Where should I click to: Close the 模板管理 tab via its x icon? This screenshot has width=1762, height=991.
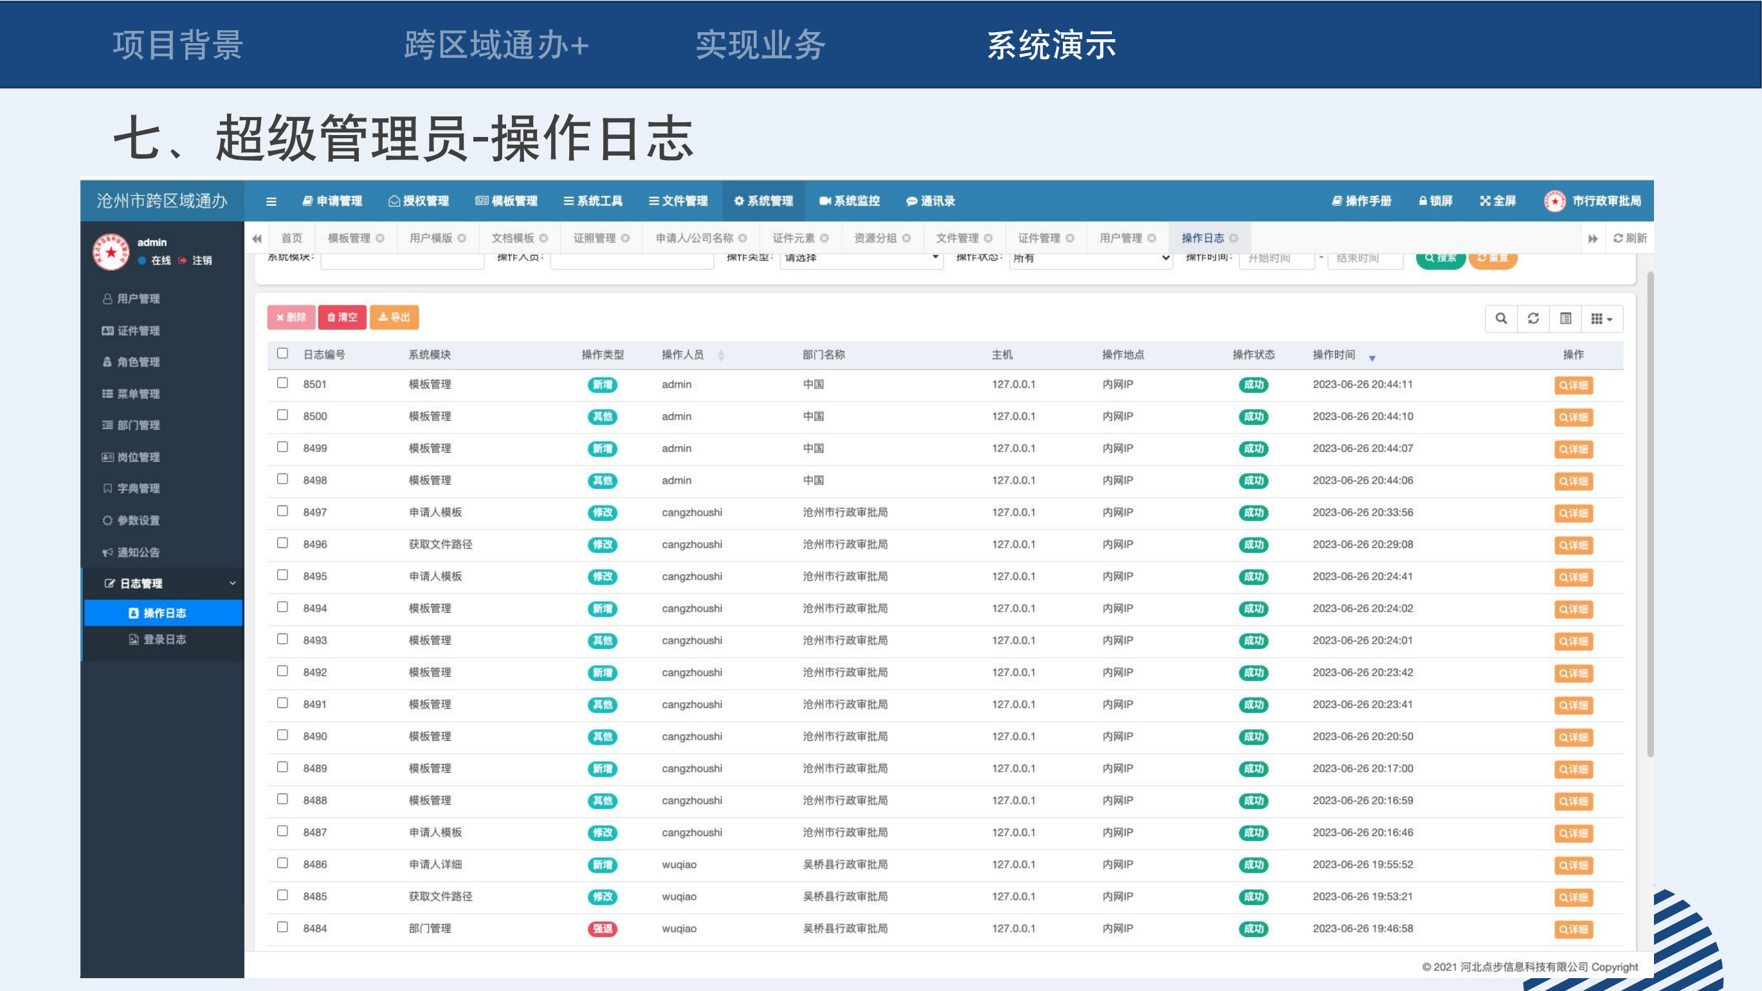click(380, 238)
